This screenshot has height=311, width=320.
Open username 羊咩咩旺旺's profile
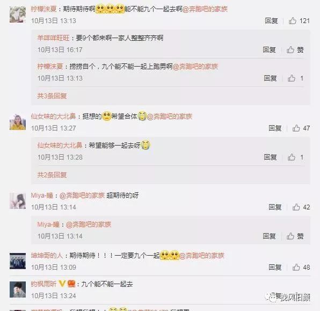point(53,38)
